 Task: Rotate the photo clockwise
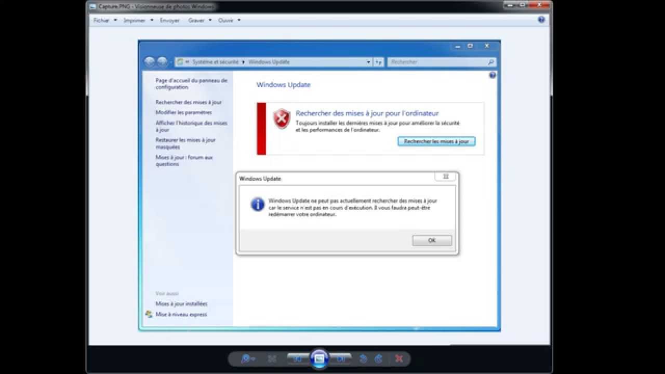point(379,358)
